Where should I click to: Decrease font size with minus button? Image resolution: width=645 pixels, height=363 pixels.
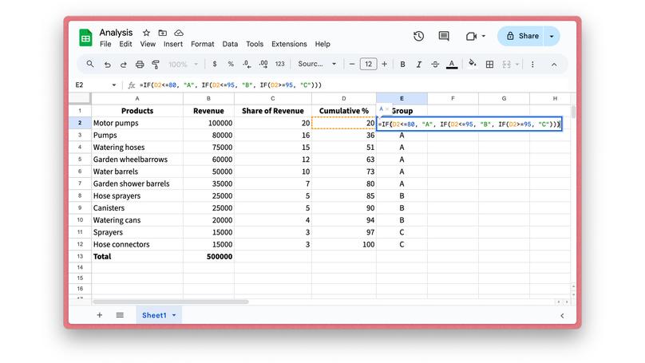tap(352, 64)
